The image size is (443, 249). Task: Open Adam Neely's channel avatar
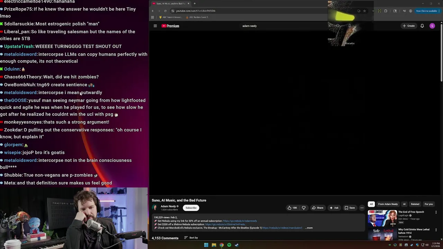click(x=155, y=207)
